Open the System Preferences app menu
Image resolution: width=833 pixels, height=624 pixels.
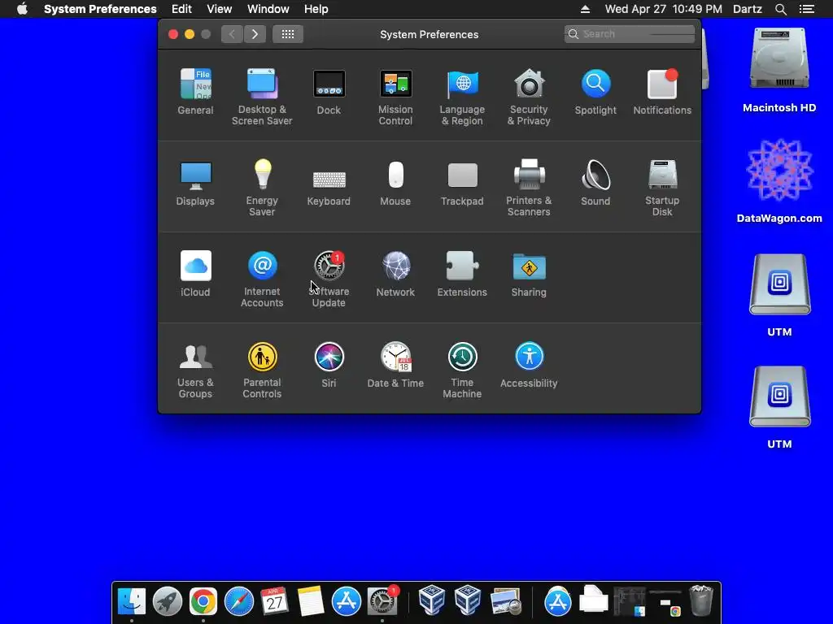pyautogui.click(x=100, y=9)
